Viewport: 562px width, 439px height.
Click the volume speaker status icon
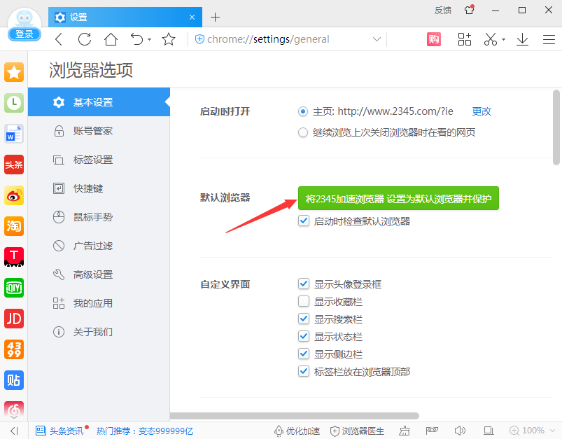(x=460, y=431)
